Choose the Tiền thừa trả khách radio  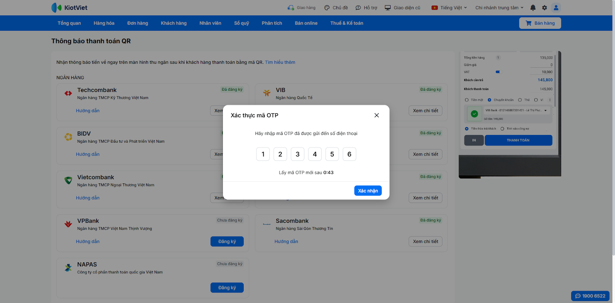coord(467,129)
